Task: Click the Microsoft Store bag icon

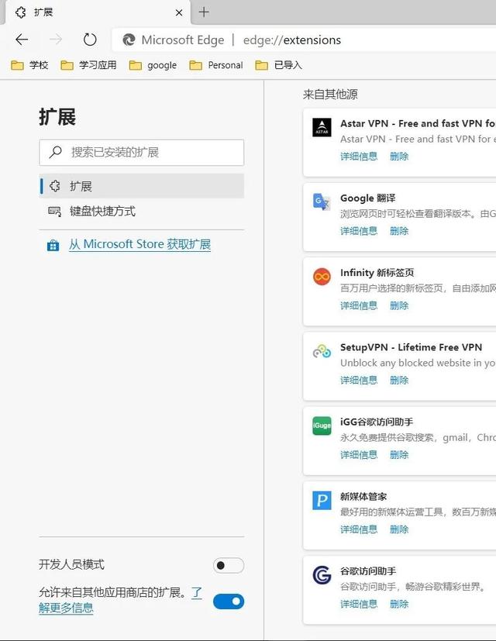Action: [53, 245]
